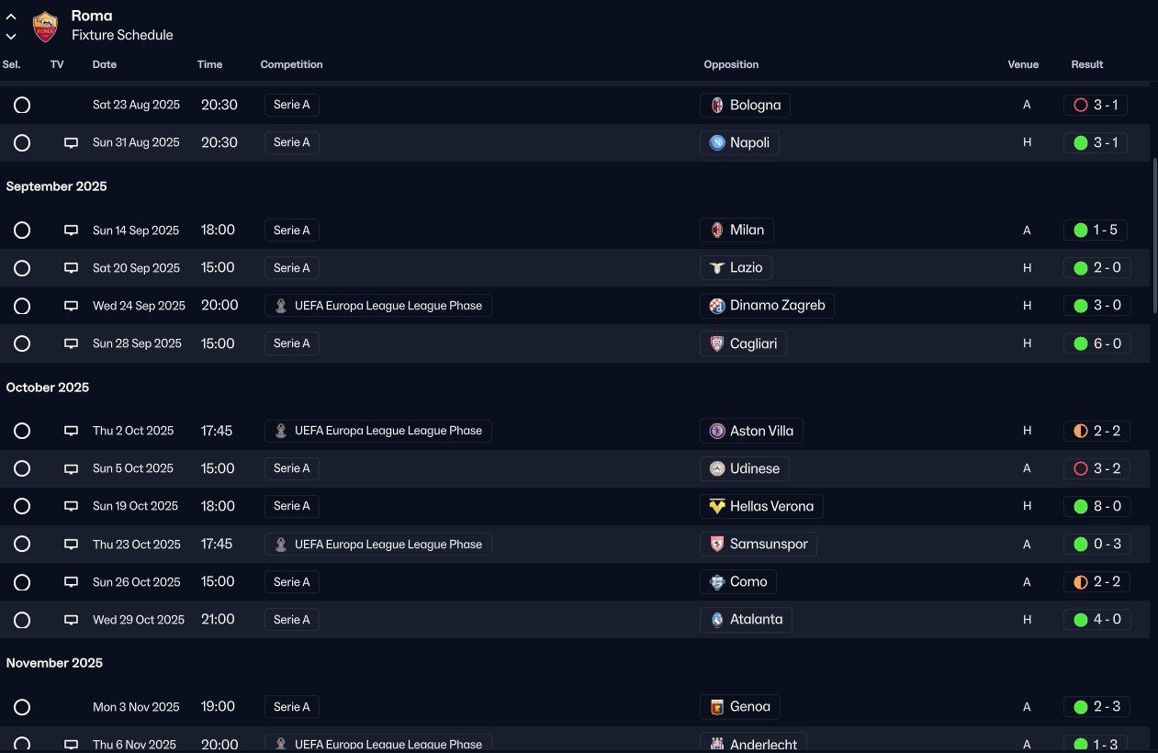The height and width of the screenshot is (753, 1158).
Task: View the 3 - 1 result against Bologna
Action: point(1096,105)
